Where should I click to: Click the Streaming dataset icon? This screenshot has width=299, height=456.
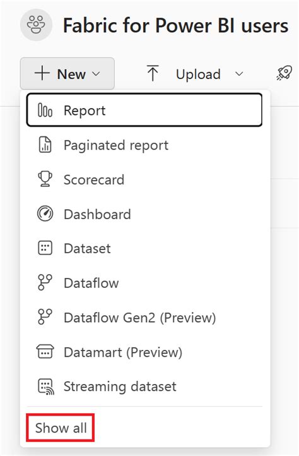[x=45, y=387]
